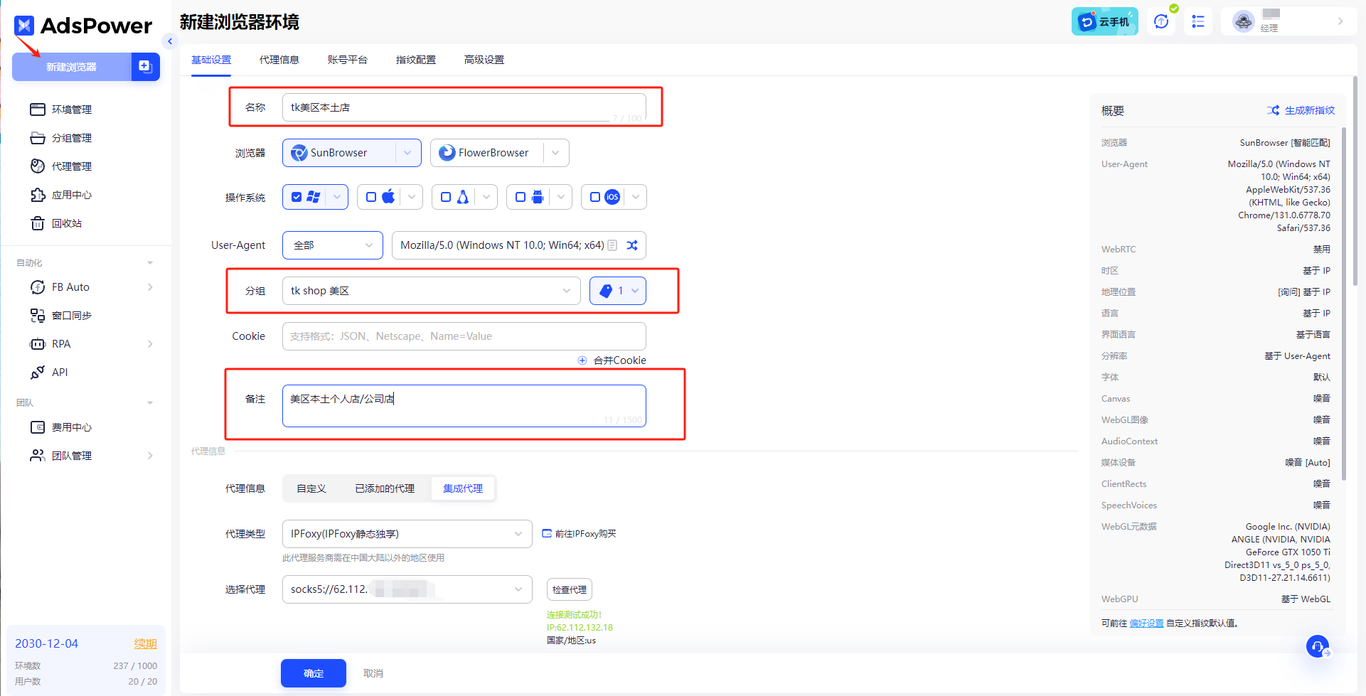The width and height of the screenshot is (1366, 696).
Task: Switch to 高级设置 tab
Action: pyautogui.click(x=484, y=60)
